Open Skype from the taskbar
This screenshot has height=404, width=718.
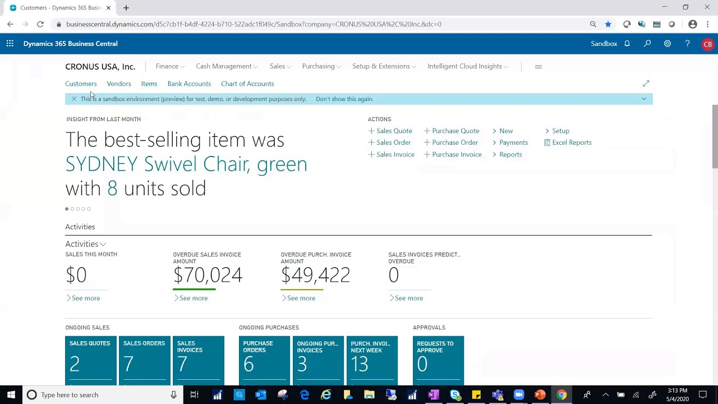[x=455, y=395]
